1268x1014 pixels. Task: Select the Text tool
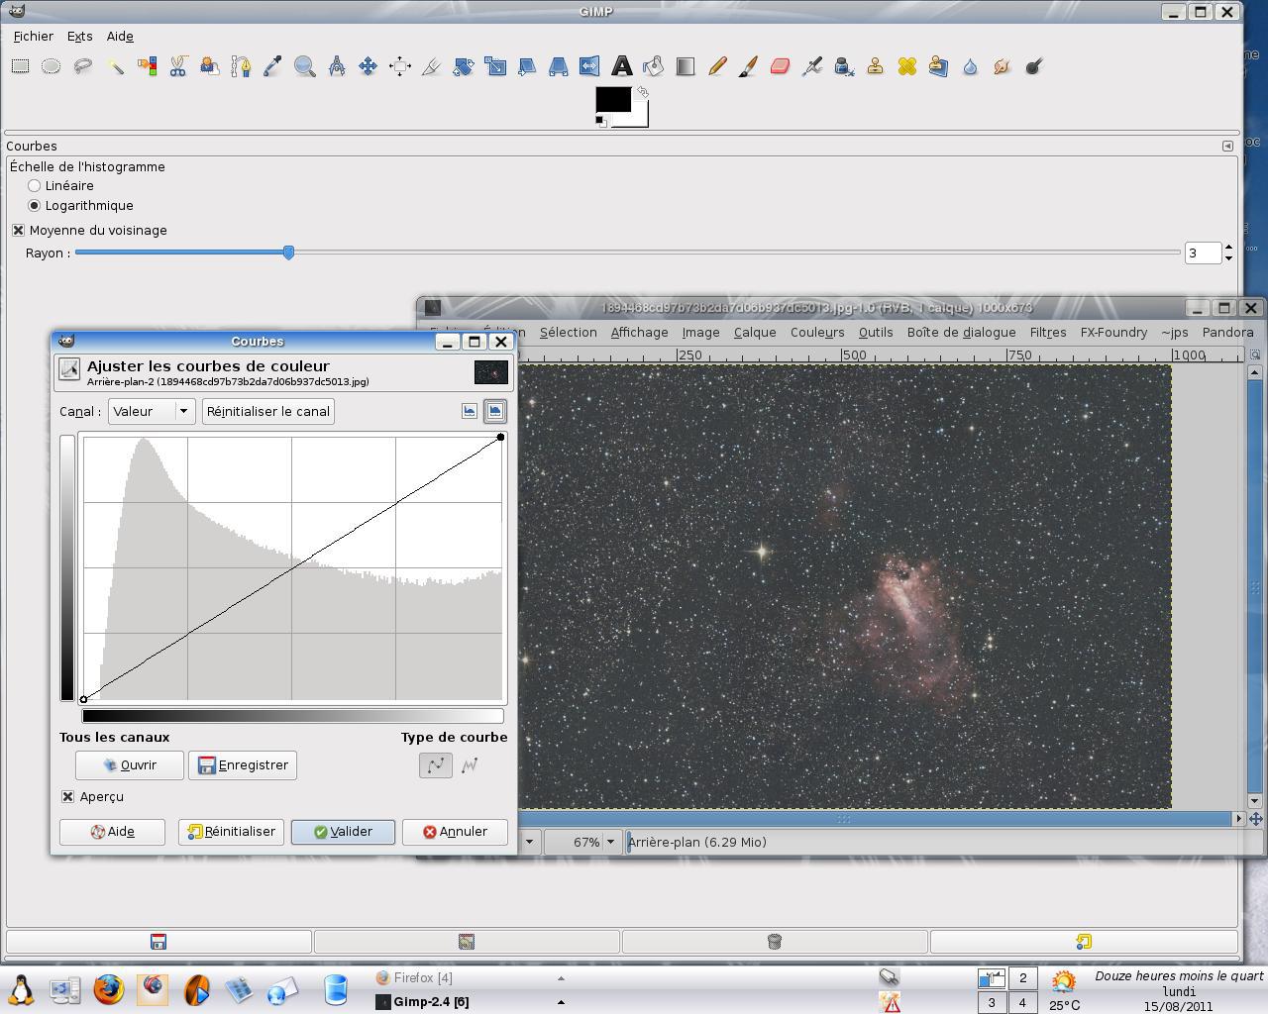(x=621, y=66)
